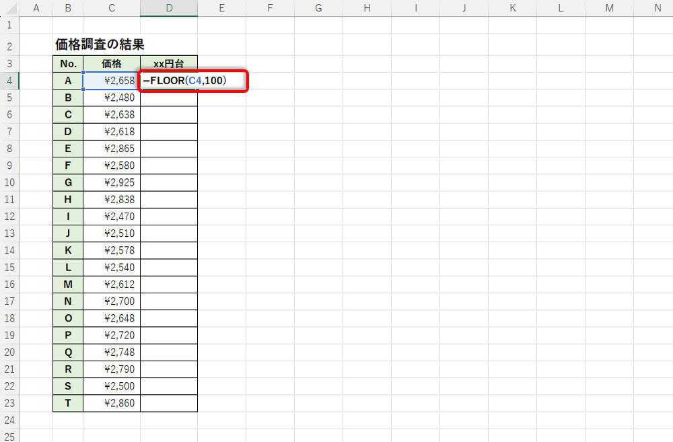This screenshot has width=673, height=442.
Task: Select column D header
Action: [x=169, y=8]
